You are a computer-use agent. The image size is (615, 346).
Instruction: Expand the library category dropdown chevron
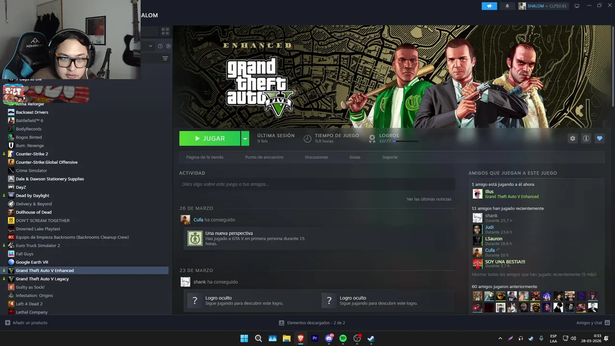click(150, 46)
